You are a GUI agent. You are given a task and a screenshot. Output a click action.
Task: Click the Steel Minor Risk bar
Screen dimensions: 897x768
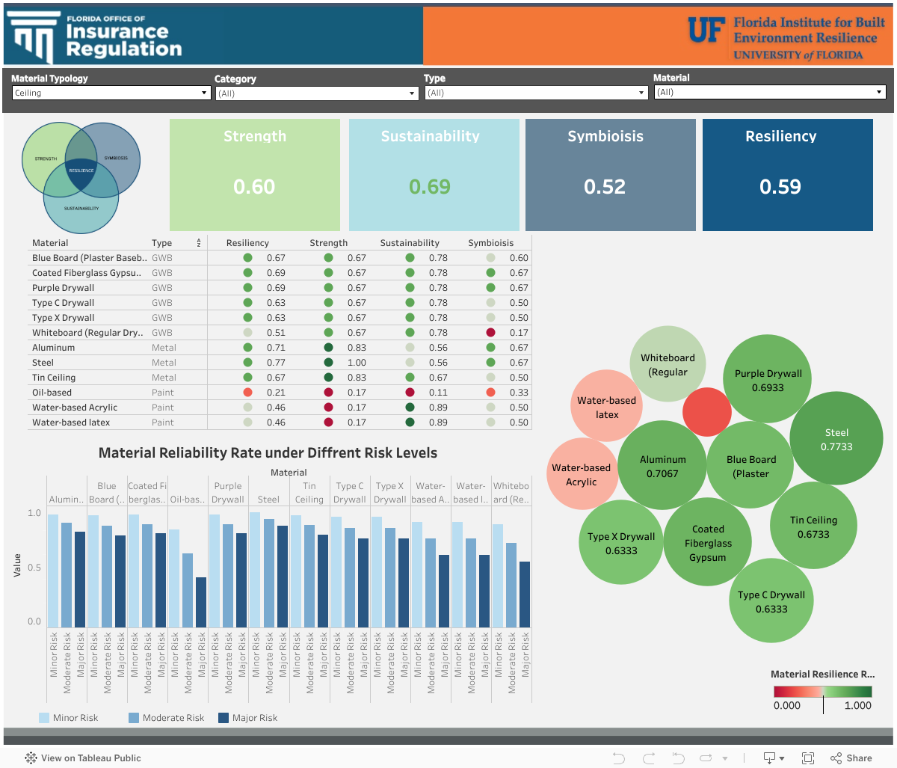[x=255, y=570]
